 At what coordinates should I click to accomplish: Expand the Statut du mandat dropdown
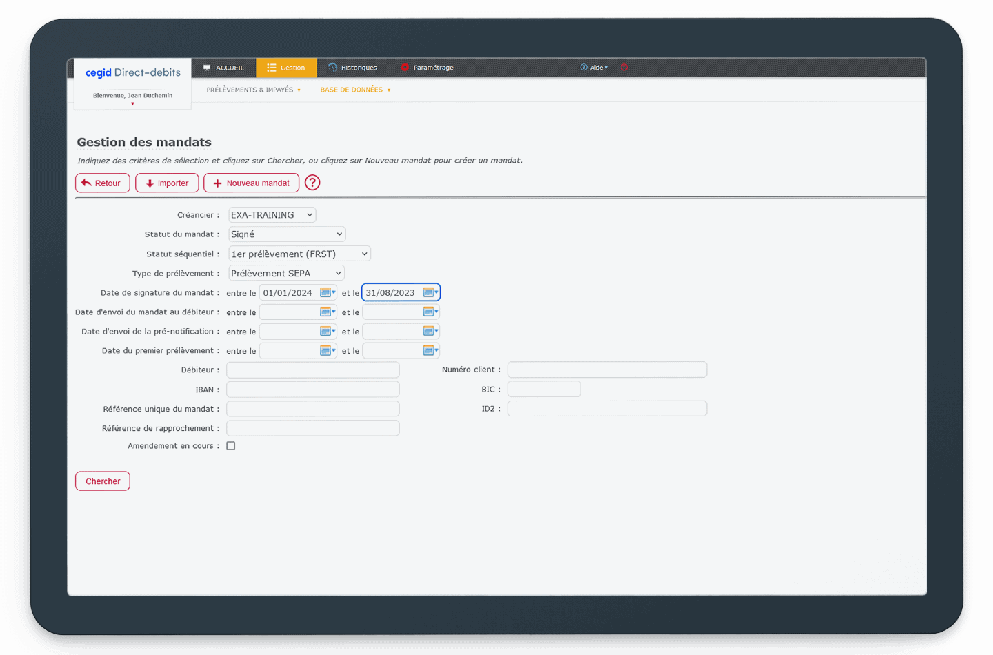(286, 234)
